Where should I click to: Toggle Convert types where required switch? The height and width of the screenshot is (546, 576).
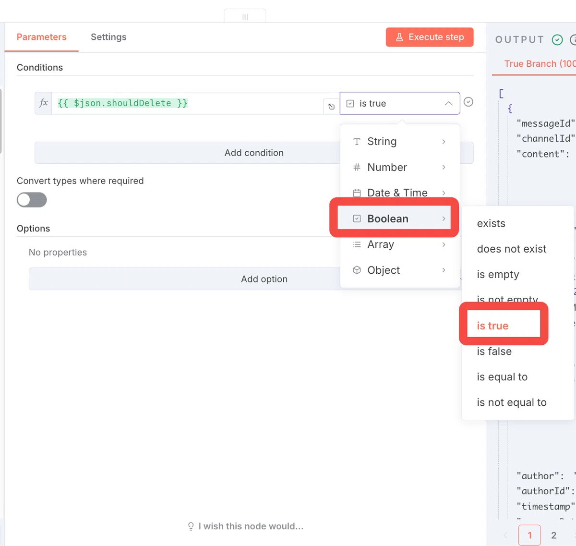point(32,200)
